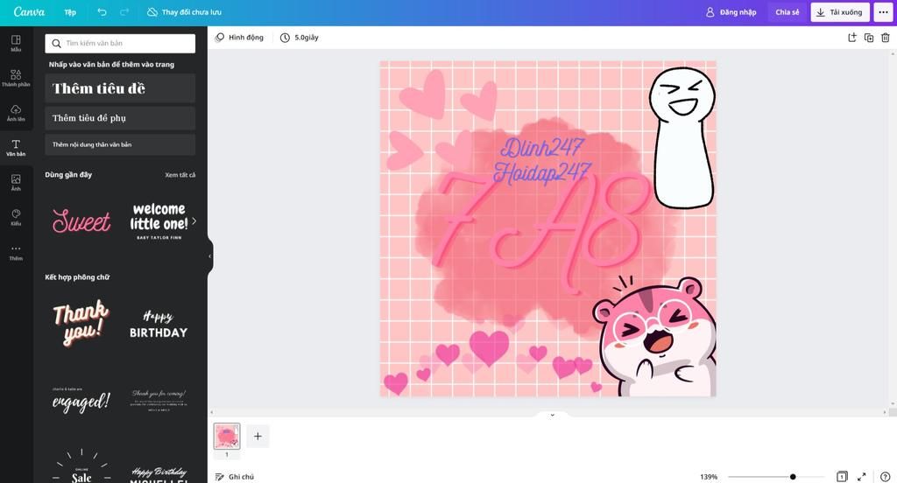Toggle the grid view page counter

(x=842, y=477)
